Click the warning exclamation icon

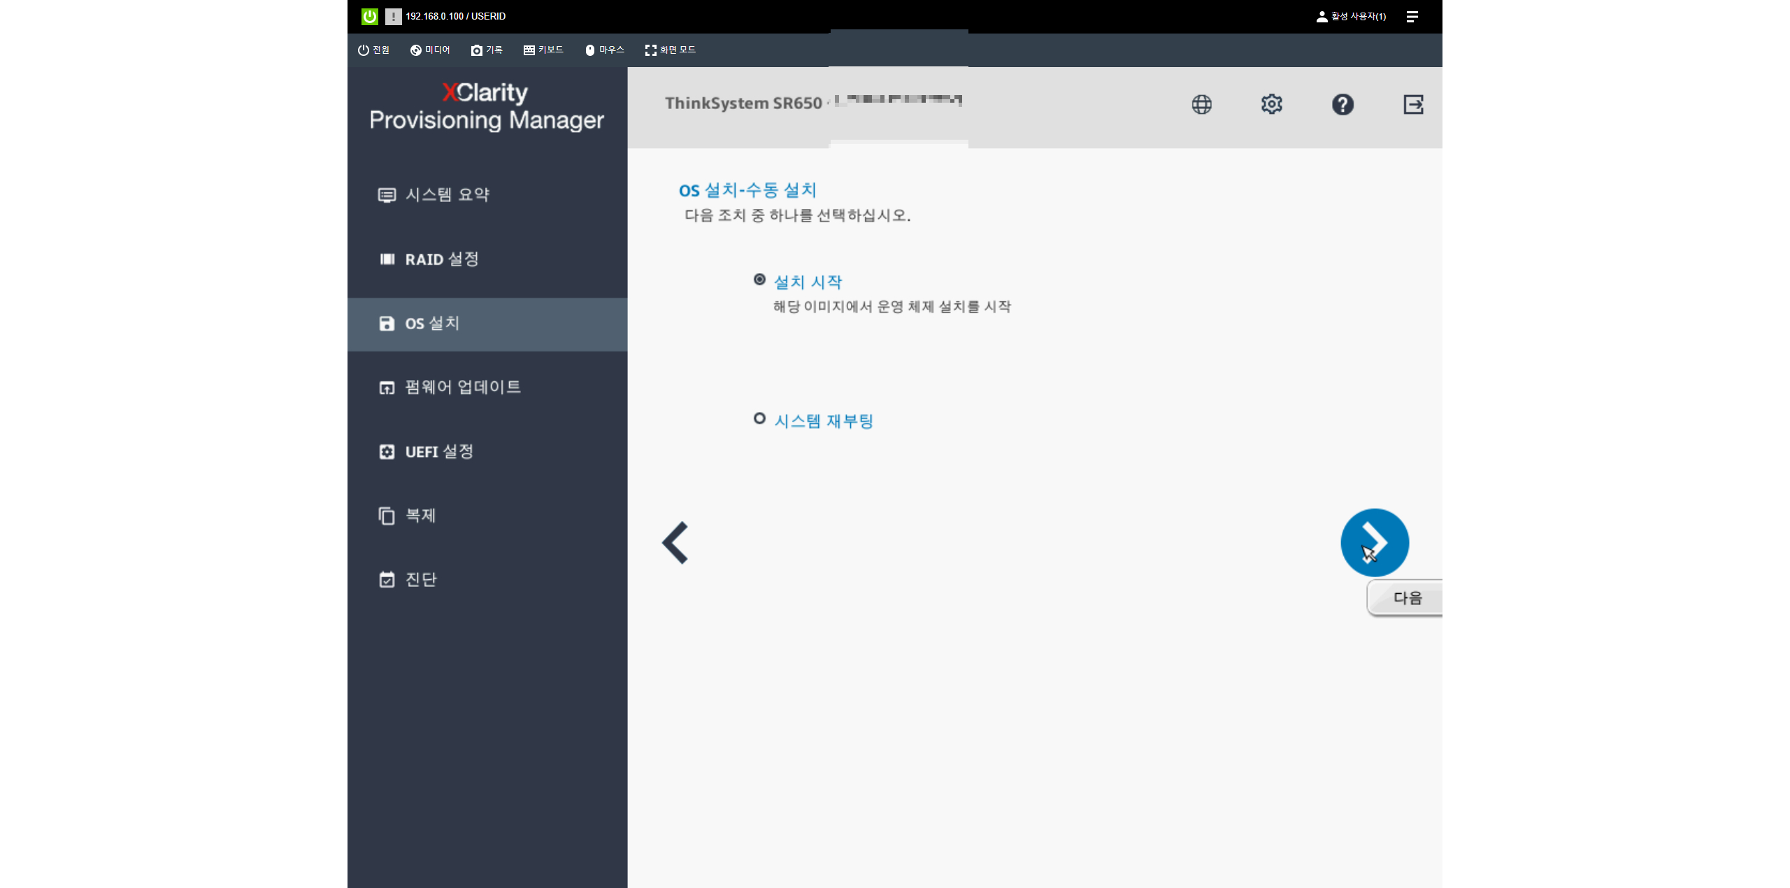(x=393, y=16)
